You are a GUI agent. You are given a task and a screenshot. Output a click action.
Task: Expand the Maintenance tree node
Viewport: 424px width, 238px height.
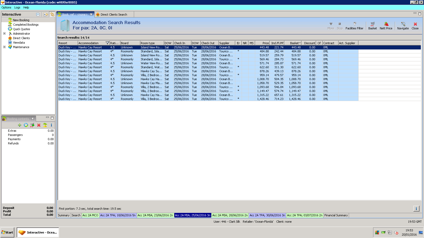pyautogui.click(x=4, y=47)
